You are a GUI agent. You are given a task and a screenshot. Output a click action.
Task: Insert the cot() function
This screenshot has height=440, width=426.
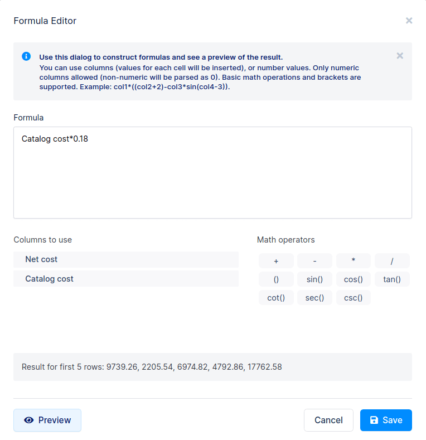click(276, 298)
